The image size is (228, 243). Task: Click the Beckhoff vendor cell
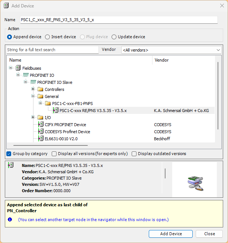162,139
